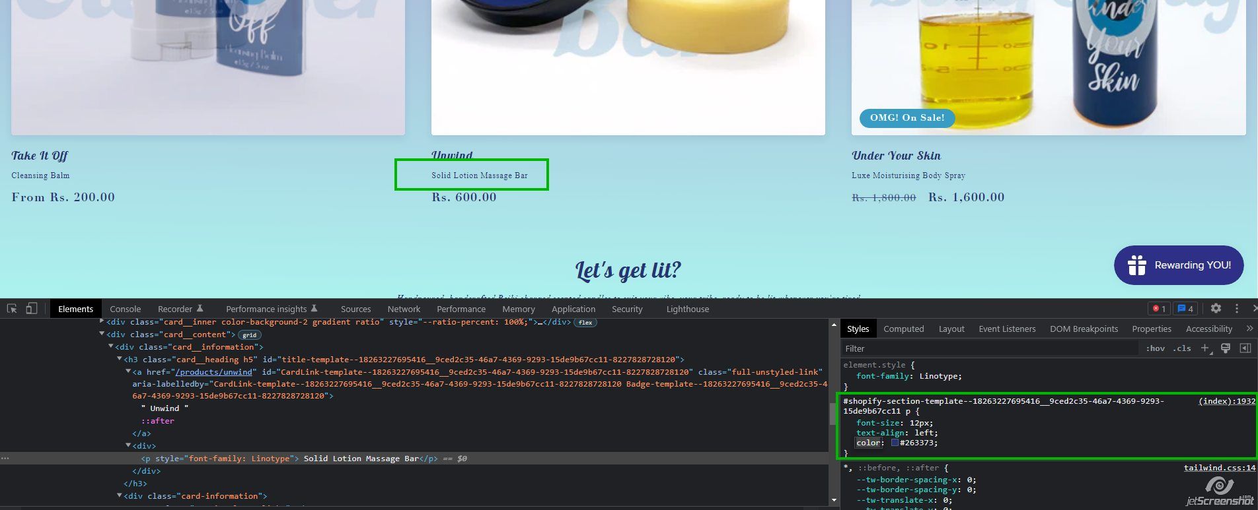Open DevTools settings gear
Image resolution: width=1258 pixels, height=510 pixels.
point(1216,308)
